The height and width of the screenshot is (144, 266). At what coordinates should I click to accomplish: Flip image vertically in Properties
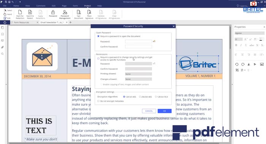point(255,64)
